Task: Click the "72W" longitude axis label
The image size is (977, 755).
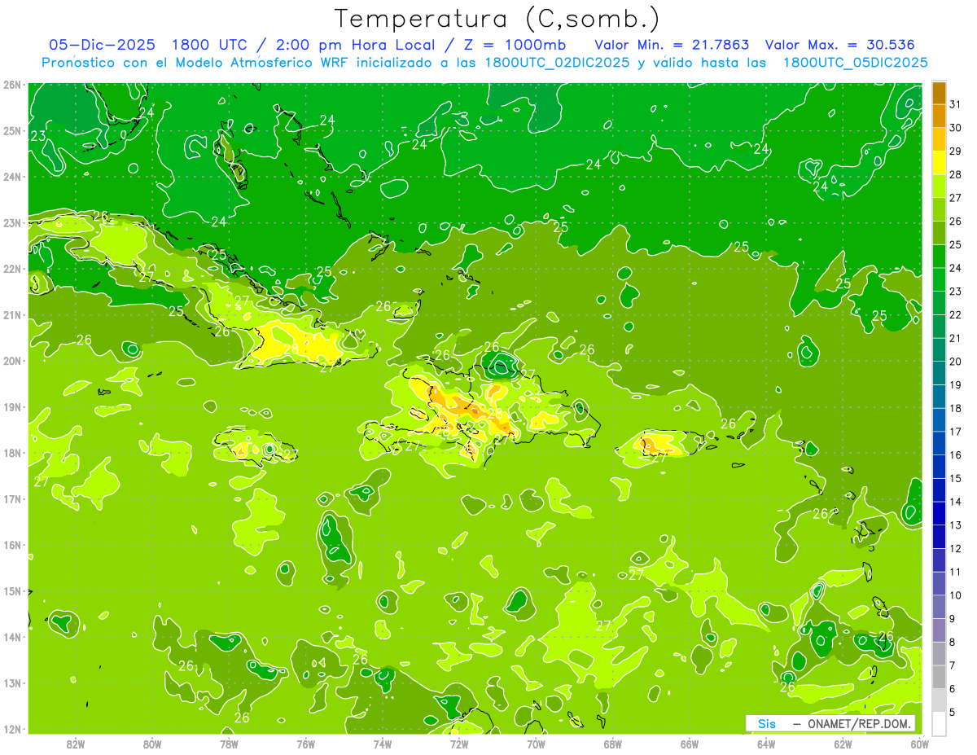Action: click(x=459, y=744)
